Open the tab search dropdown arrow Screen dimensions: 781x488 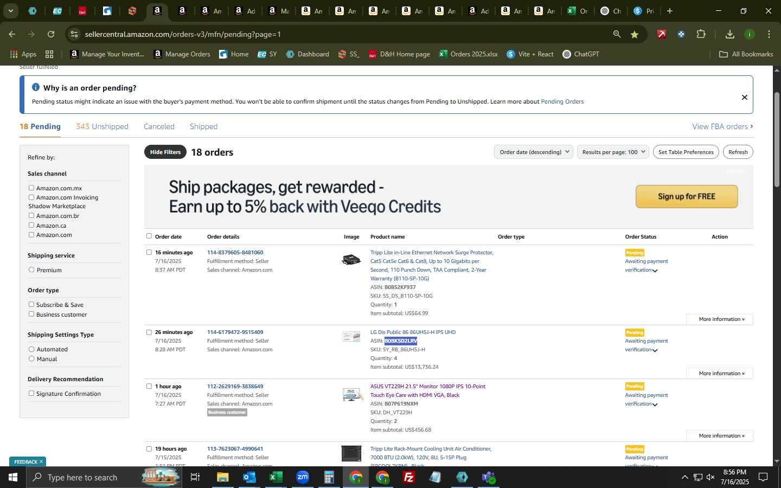click(x=10, y=11)
